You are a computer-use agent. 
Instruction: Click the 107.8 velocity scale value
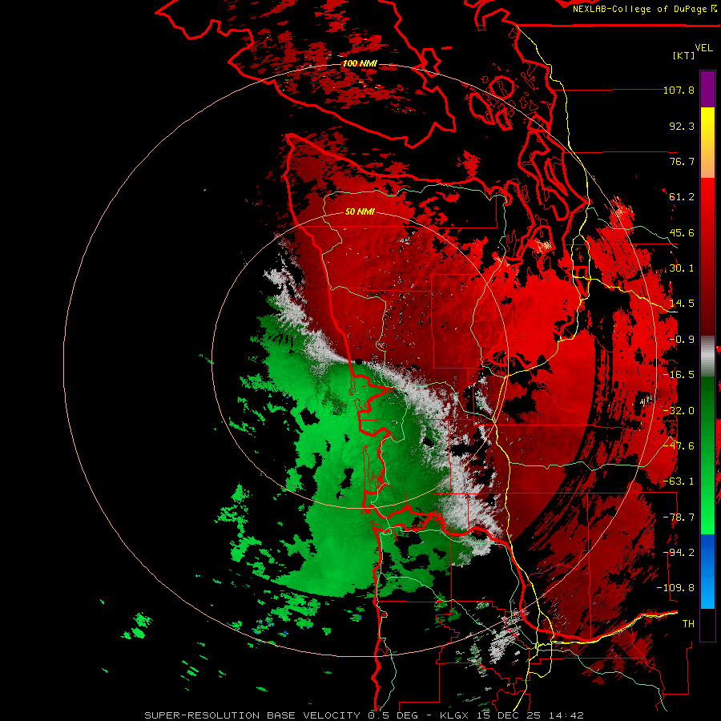679,90
